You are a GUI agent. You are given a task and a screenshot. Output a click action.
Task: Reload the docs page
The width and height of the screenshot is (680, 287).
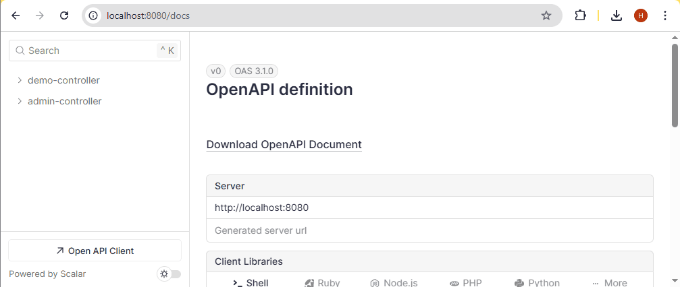coord(64,15)
